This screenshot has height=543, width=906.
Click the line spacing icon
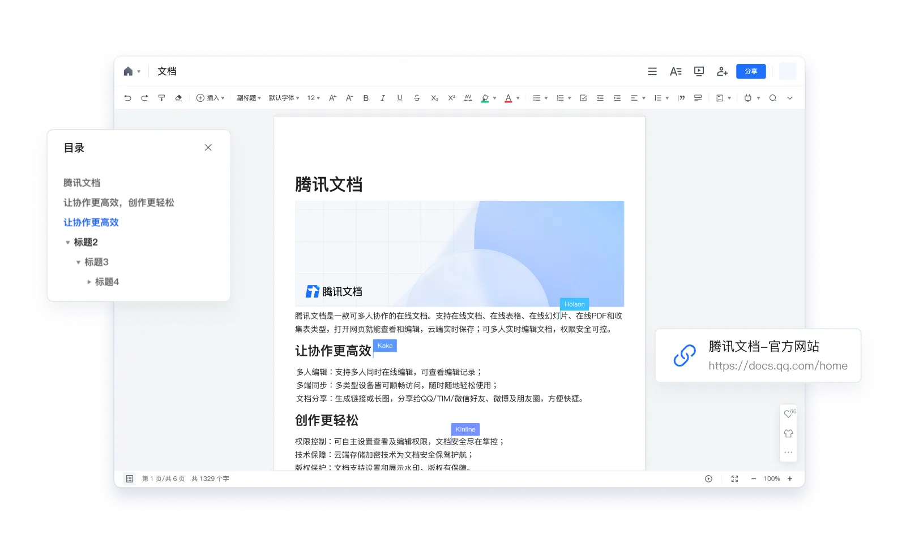tap(657, 98)
